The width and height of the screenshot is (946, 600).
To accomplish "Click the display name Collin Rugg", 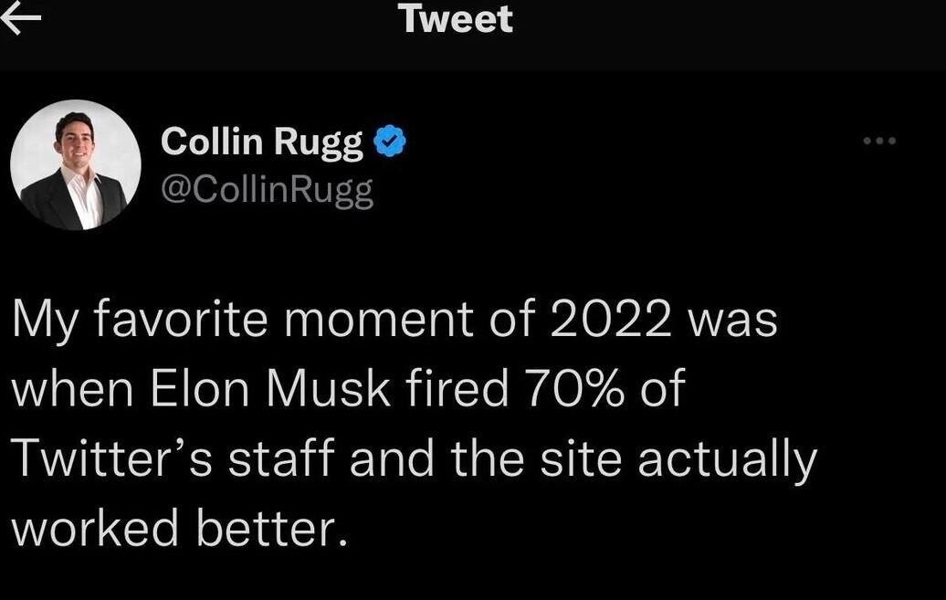I will (x=261, y=142).
